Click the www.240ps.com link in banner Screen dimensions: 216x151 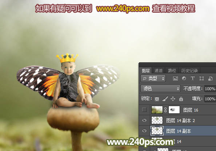[123, 8]
